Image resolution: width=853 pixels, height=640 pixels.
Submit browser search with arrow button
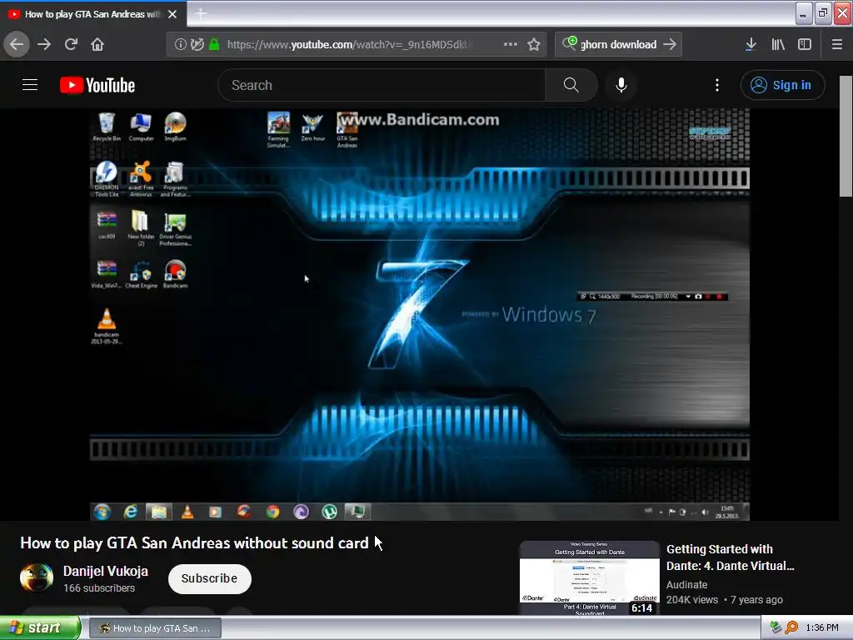click(671, 44)
